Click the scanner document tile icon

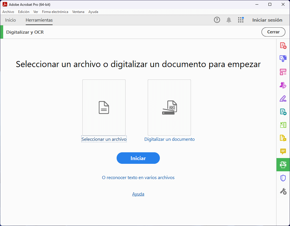(x=169, y=107)
